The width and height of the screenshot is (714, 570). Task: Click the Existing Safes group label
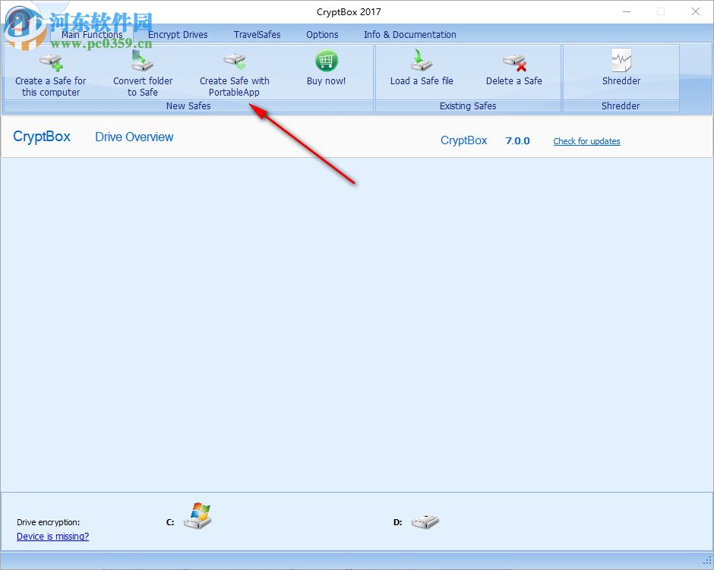pos(468,106)
